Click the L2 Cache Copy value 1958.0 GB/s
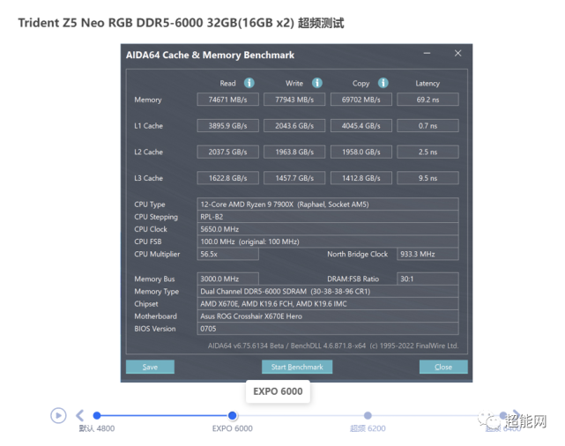Image resolution: width=565 pixels, height=446 pixels. coord(361,152)
